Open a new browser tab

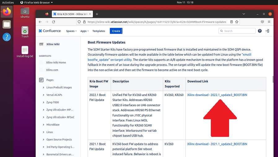coord(97,14)
